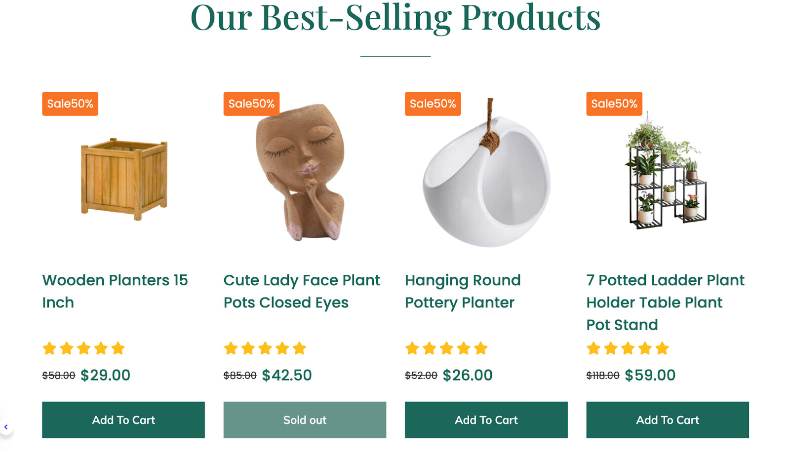790x453 pixels.
Task: Click the Sale50% badge on ladder plant stand
Action: 614,104
